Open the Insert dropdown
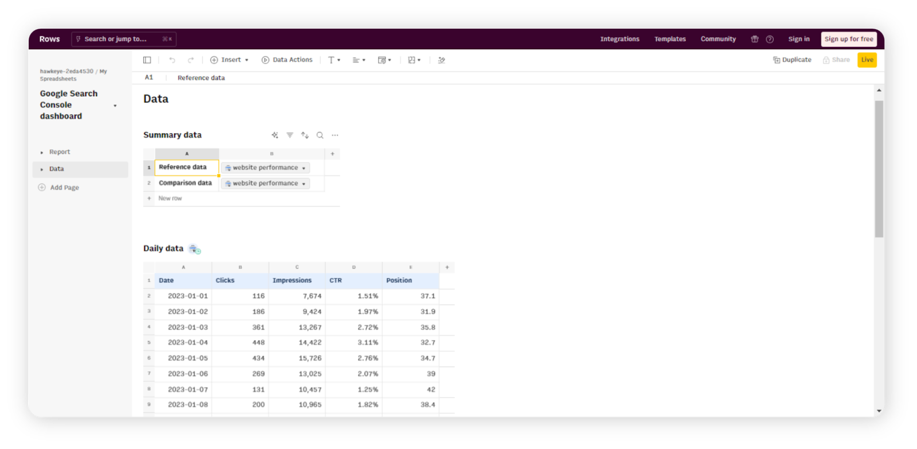917x449 pixels. pos(229,60)
